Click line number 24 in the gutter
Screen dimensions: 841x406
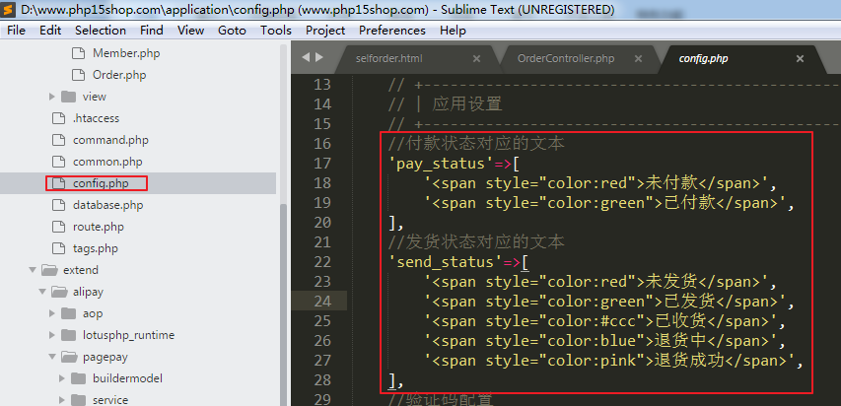[x=320, y=301]
